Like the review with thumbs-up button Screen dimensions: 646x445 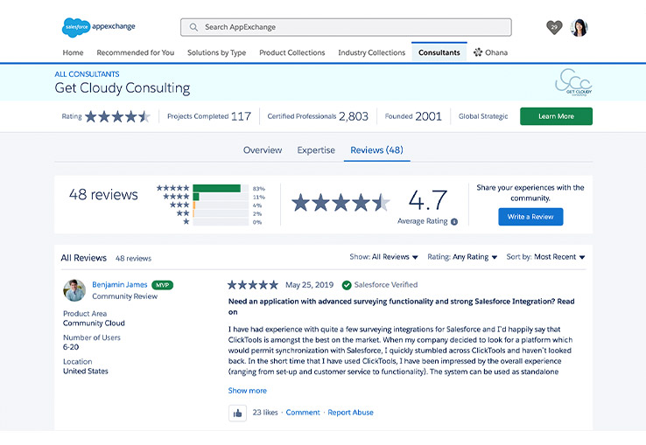238,413
